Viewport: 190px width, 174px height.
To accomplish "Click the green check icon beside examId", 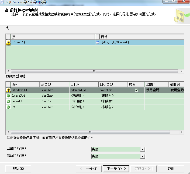I will pos(8,101).
